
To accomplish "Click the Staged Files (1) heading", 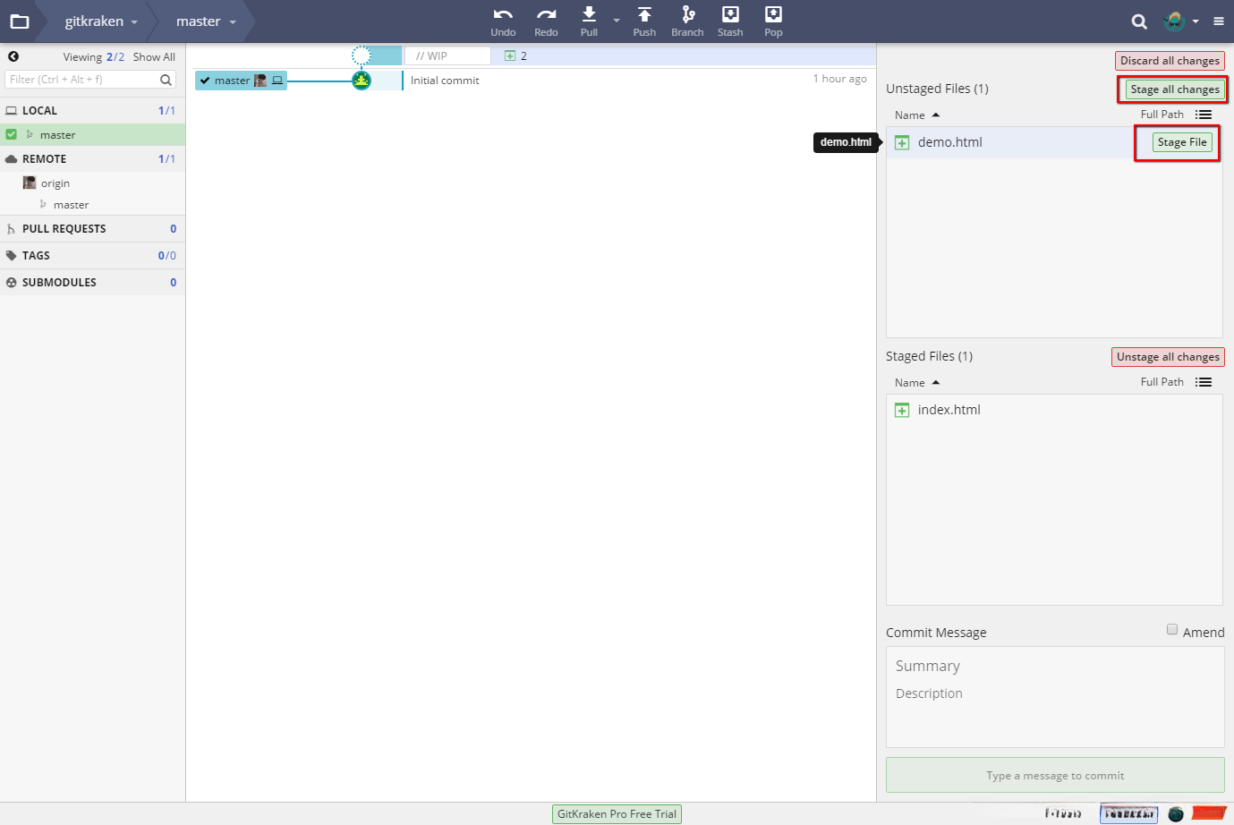I will pyautogui.click(x=929, y=356).
